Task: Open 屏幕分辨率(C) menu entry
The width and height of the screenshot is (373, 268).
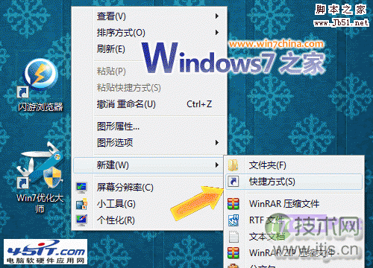Action: coord(148,188)
